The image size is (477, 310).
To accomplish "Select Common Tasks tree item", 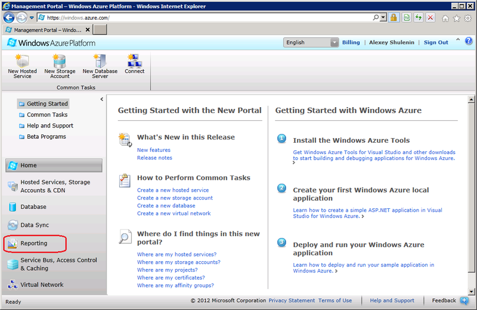I will pos(43,115).
